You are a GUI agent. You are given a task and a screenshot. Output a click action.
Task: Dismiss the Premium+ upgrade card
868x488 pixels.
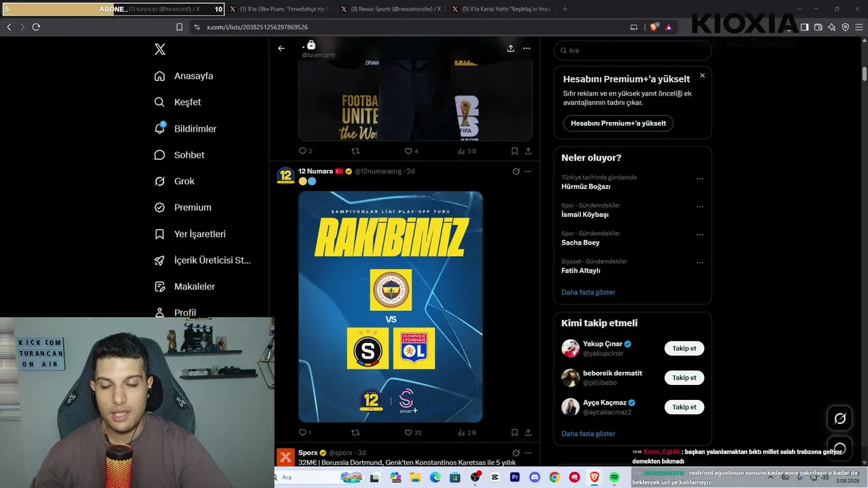[x=703, y=76]
